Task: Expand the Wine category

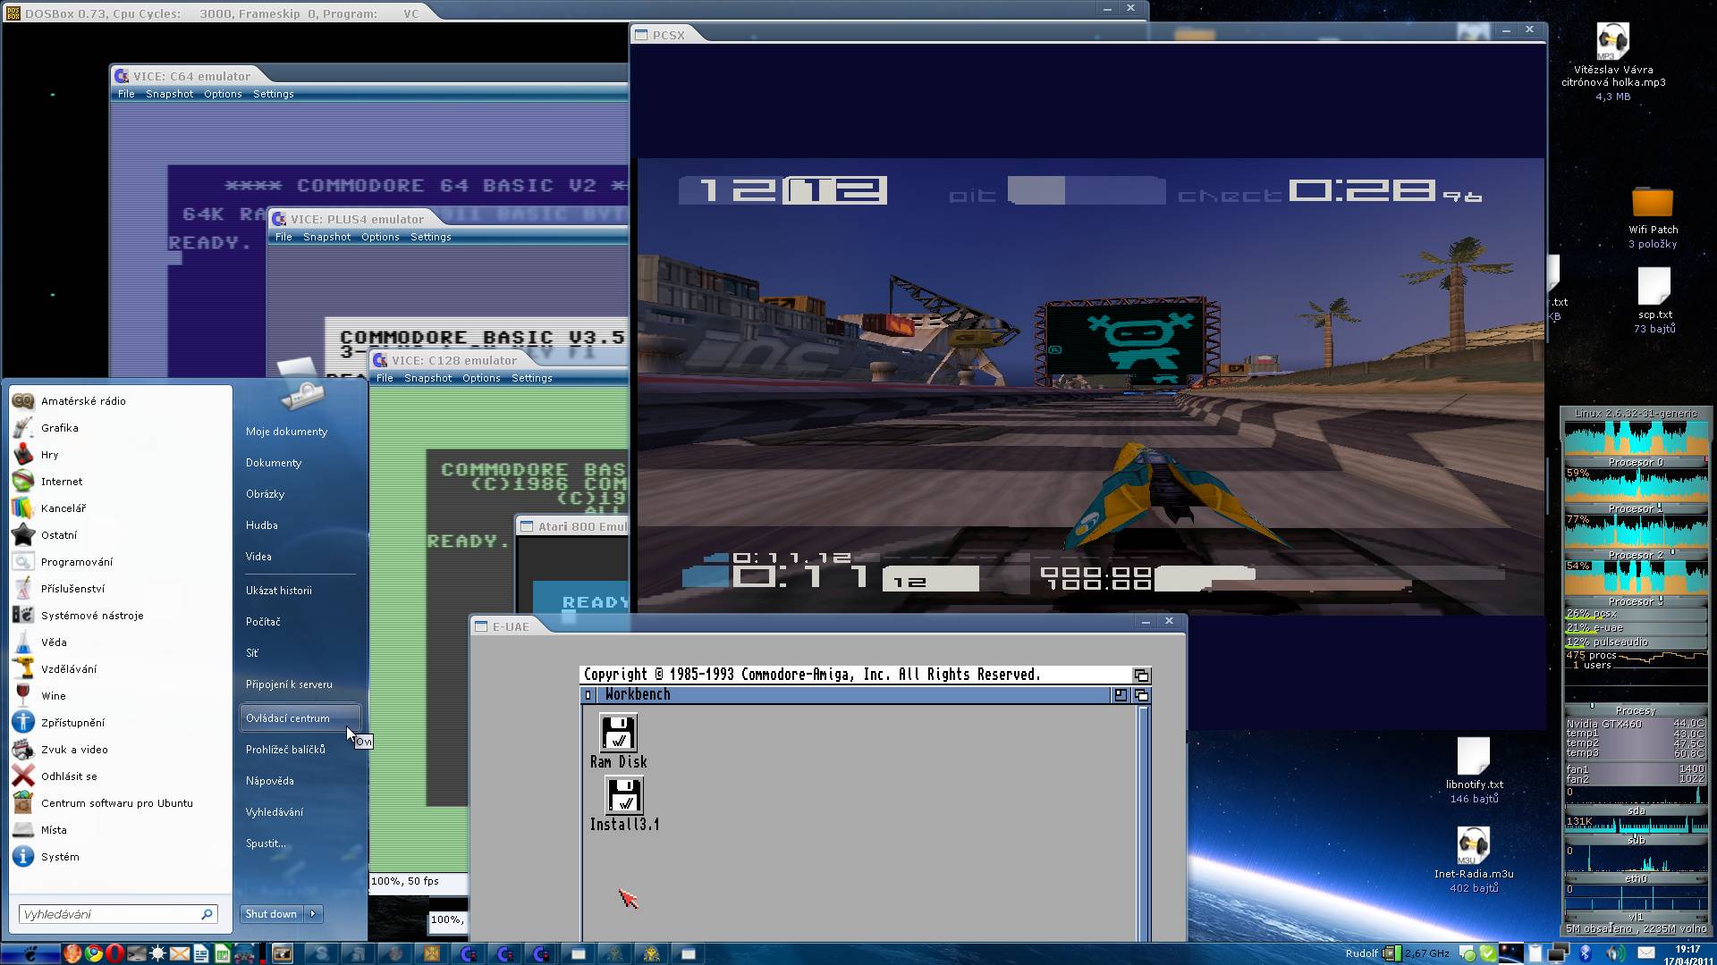Action: [121, 696]
